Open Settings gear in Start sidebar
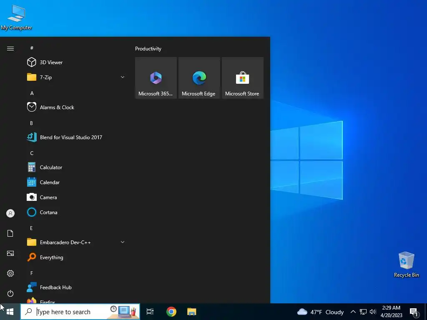 (10, 273)
